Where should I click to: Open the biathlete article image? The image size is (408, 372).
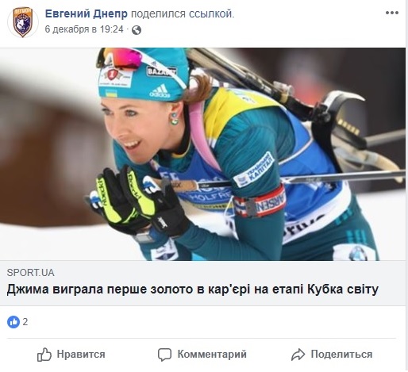point(202,154)
